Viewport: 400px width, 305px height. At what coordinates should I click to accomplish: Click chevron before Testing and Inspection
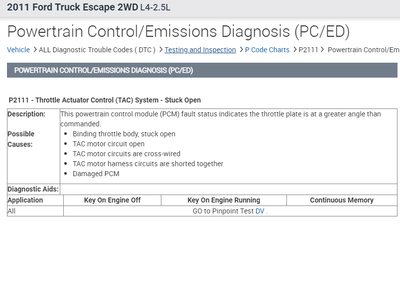click(160, 50)
